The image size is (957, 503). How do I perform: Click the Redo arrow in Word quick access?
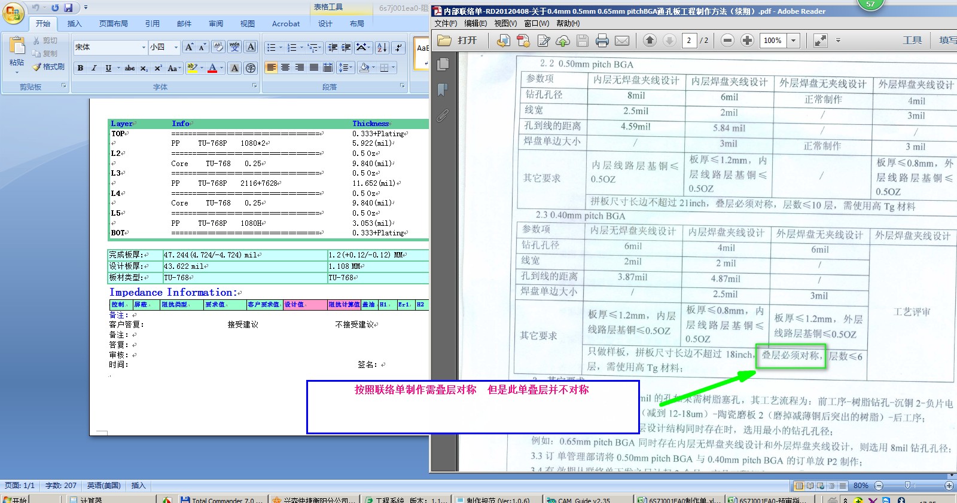click(55, 8)
